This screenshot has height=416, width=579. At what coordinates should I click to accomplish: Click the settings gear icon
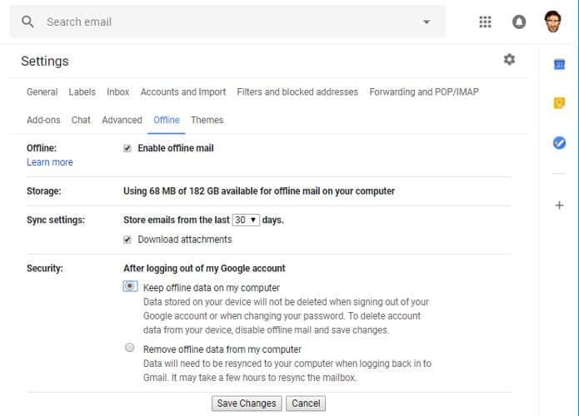click(509, 59)
